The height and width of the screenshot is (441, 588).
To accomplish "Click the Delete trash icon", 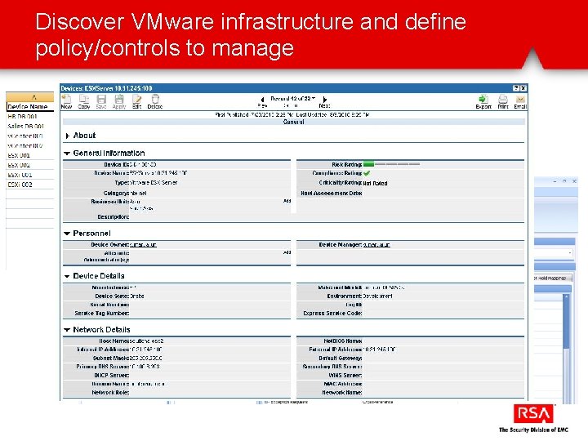I will click(155, 100).
